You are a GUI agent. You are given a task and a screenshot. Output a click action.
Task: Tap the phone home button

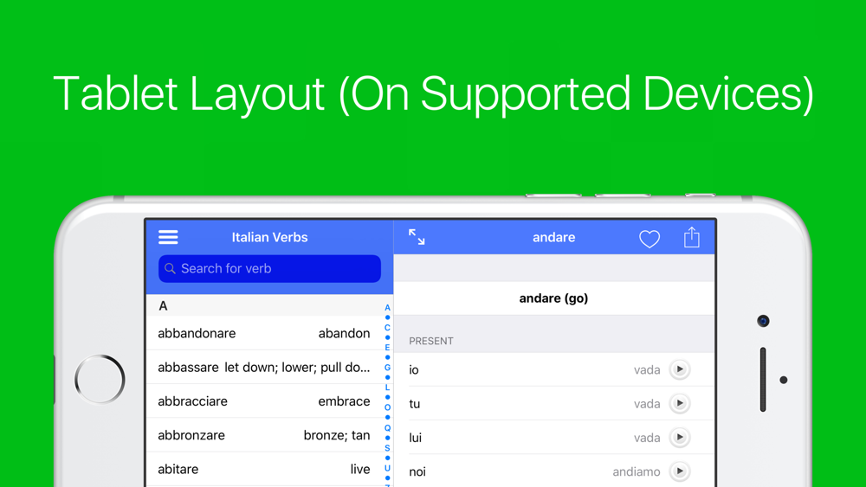point(100,380)
